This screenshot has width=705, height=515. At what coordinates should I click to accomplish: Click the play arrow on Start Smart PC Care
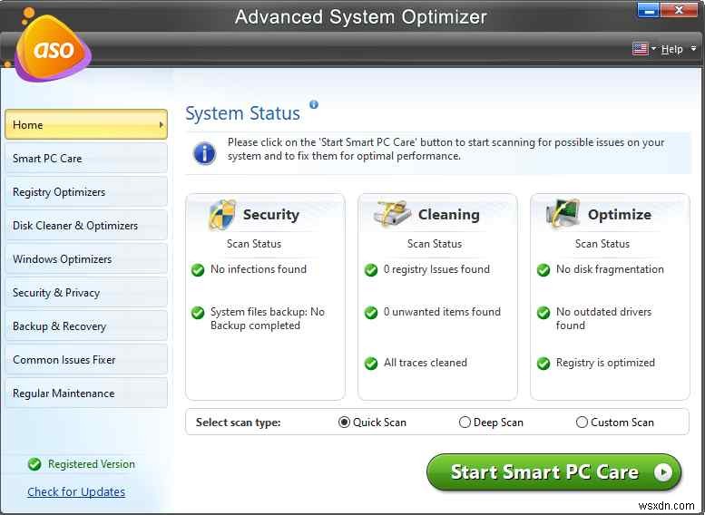[x=662, y=471]
